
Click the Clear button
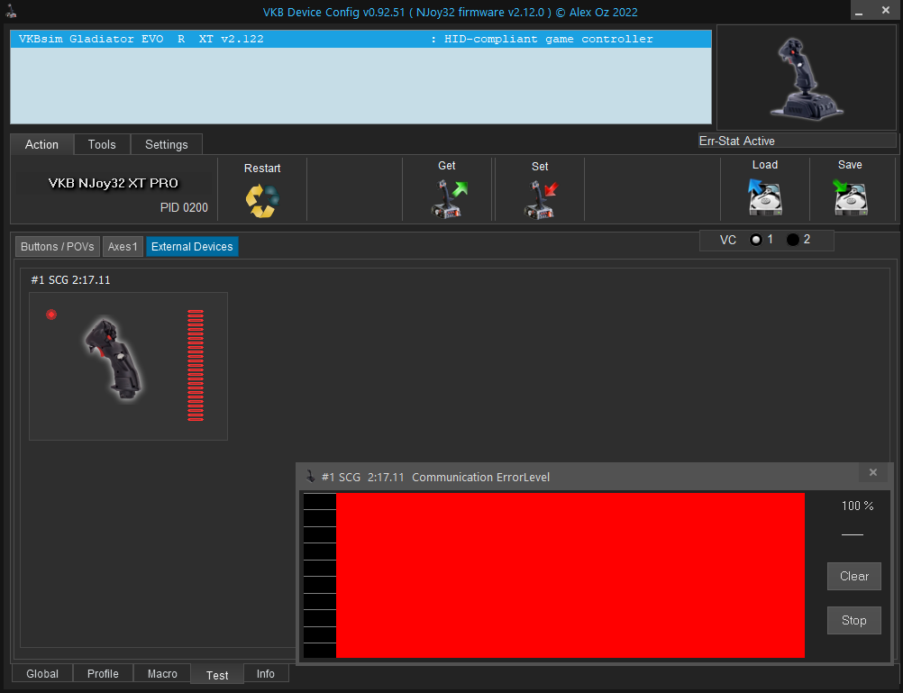pyautogui.click(x=854, y=576)
